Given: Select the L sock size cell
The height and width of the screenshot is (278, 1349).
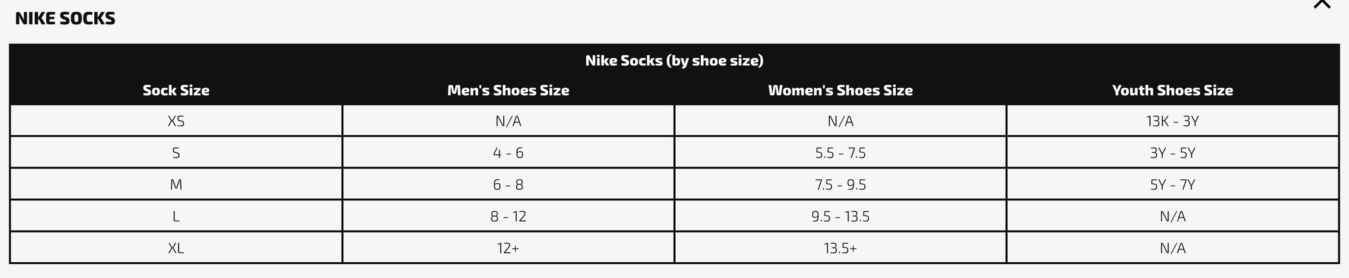Looking at the screenshot, I should [176, 216].
